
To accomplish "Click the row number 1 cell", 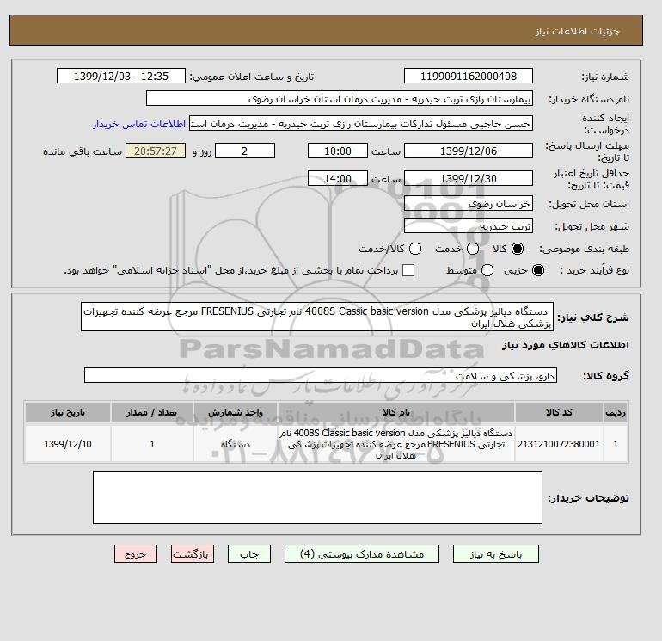I will coord(616,444).
